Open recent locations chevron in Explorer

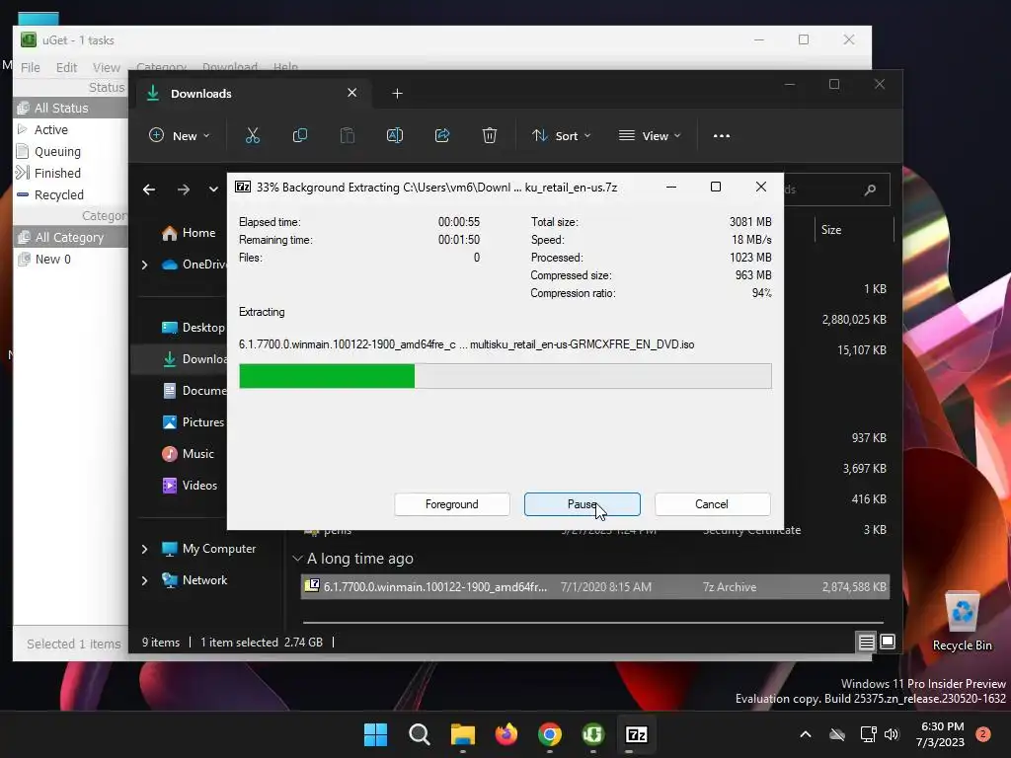(x=213, y=189)
